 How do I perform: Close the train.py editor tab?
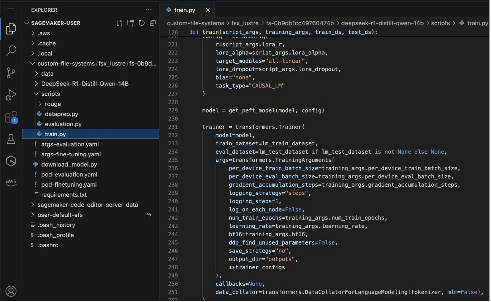[x=207, y=10]
